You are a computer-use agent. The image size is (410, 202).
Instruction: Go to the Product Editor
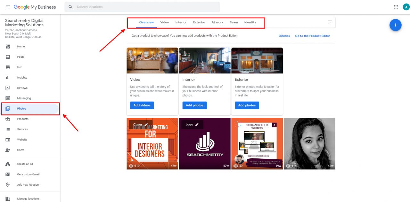(x=312, y=36)
